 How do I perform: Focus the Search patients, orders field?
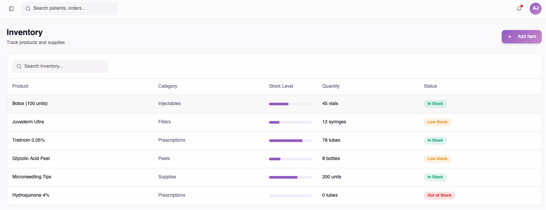coord(69,9)
